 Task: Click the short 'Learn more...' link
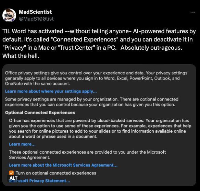22,144
